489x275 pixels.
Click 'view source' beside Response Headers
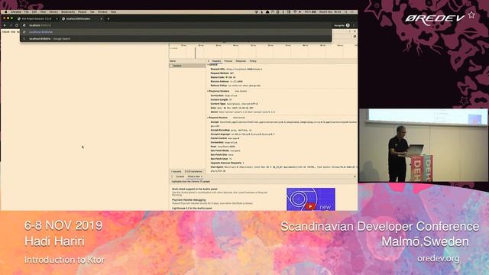point(241,91)
